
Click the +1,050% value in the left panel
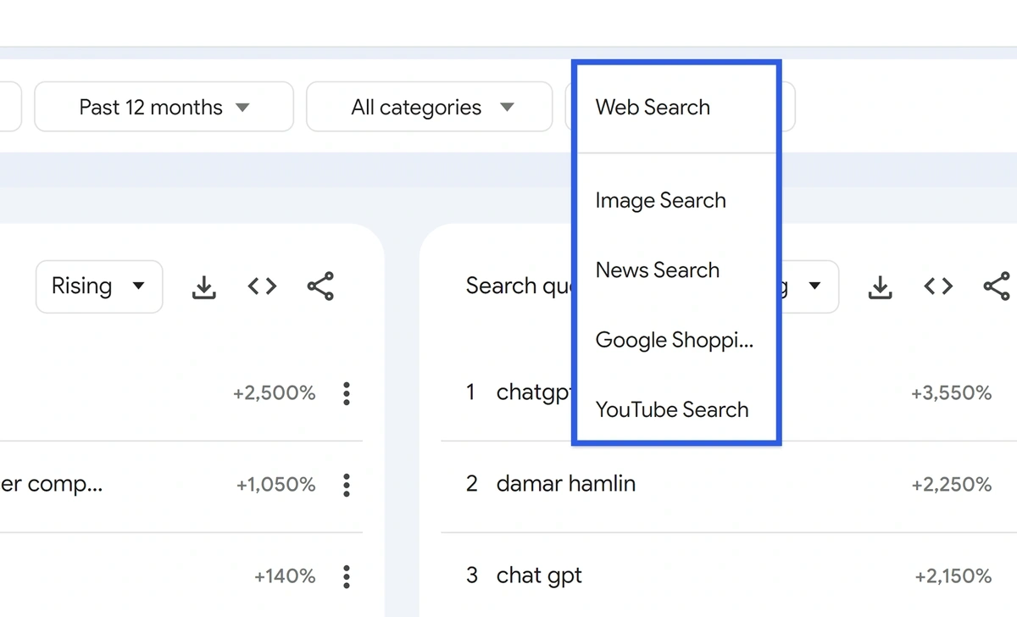pos(276,485)
